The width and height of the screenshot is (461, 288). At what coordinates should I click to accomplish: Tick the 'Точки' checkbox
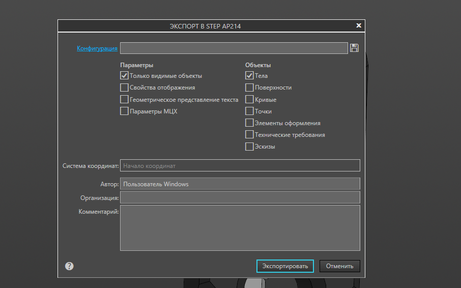pos(249,111)
